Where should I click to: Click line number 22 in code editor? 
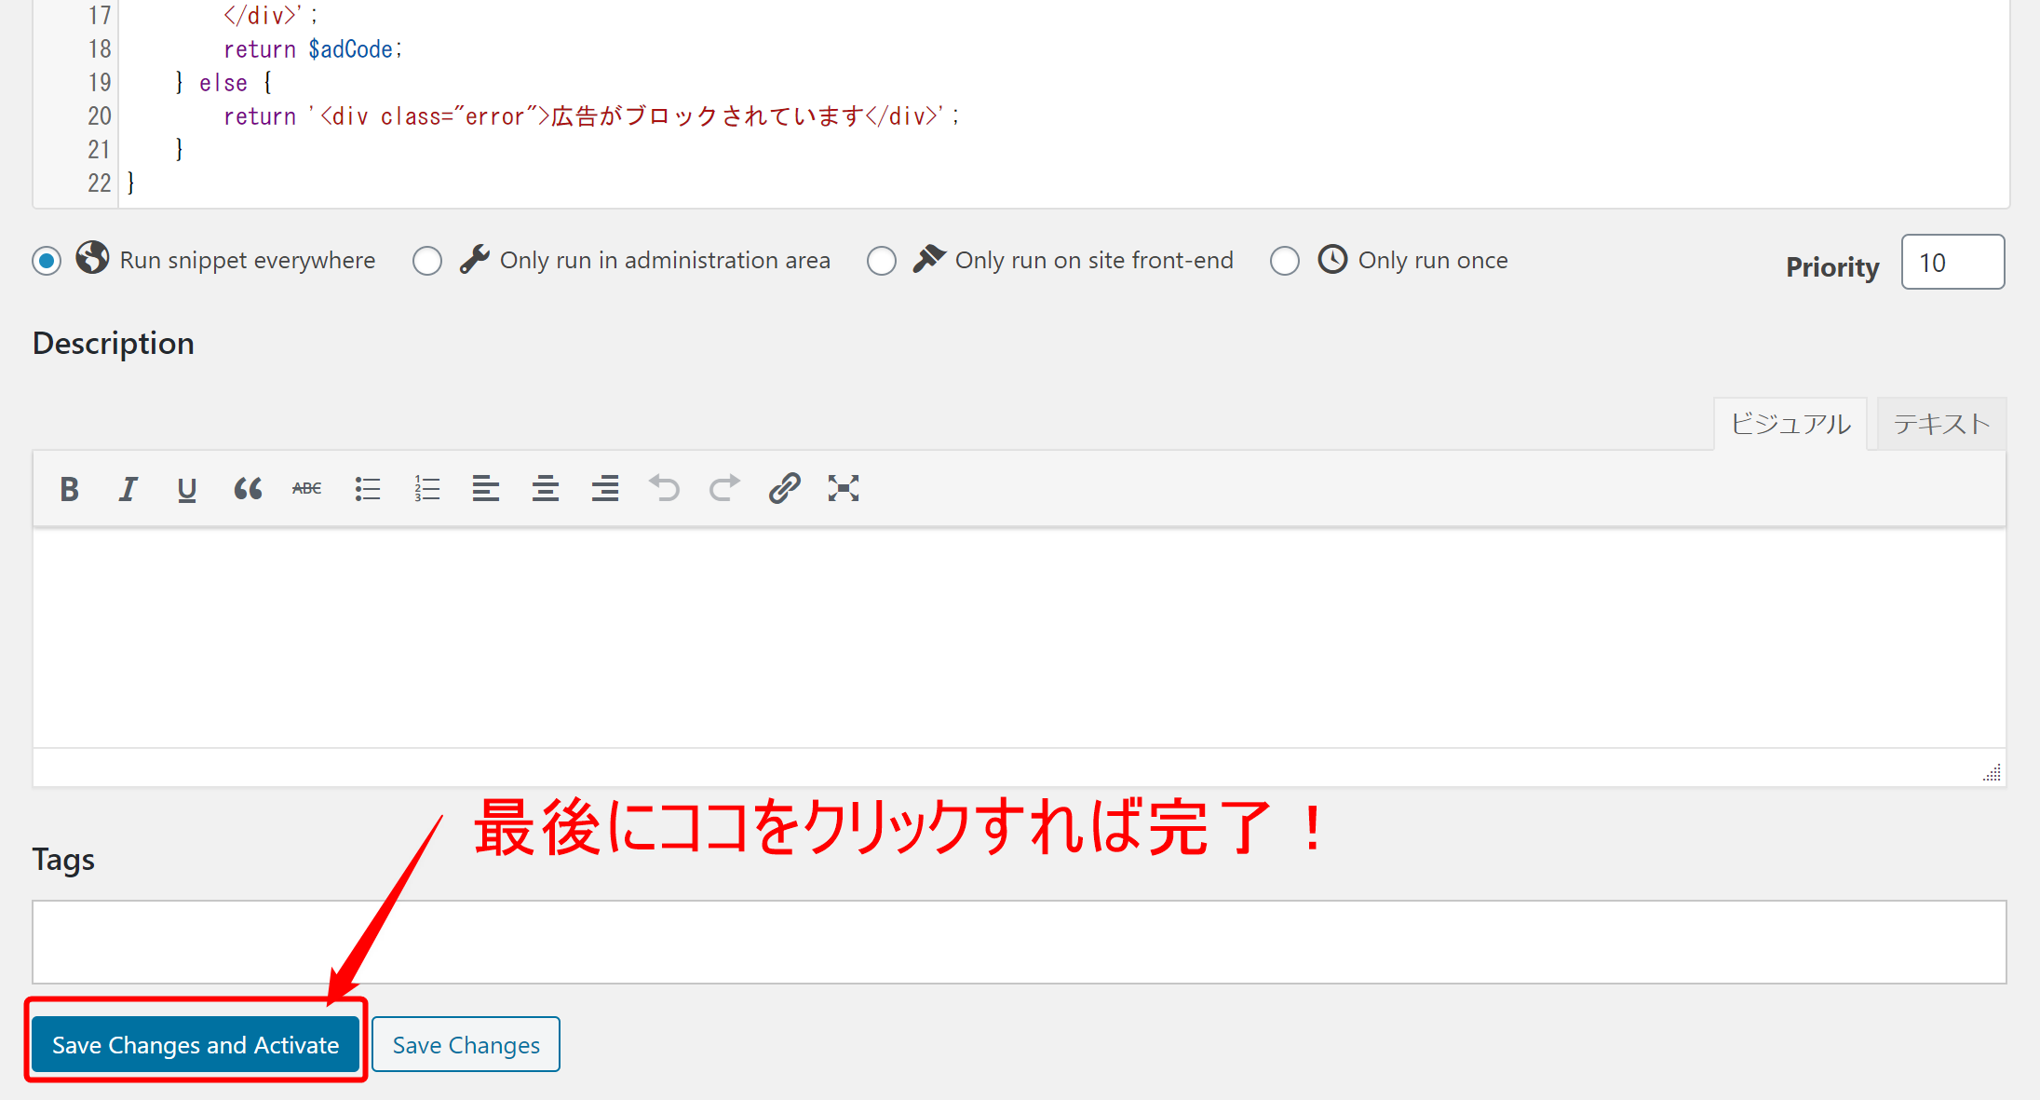point(100,183)
